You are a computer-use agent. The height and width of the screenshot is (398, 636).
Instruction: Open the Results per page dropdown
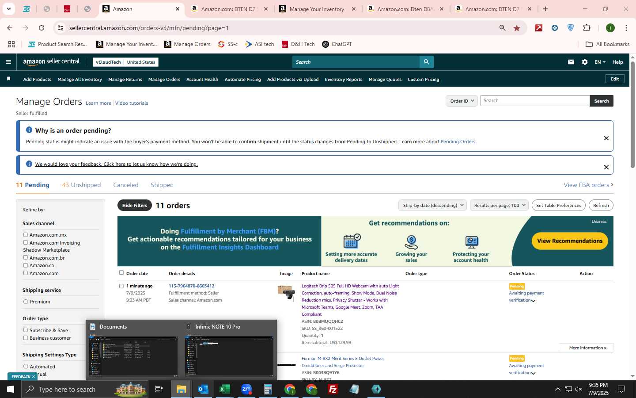[499, 205]
